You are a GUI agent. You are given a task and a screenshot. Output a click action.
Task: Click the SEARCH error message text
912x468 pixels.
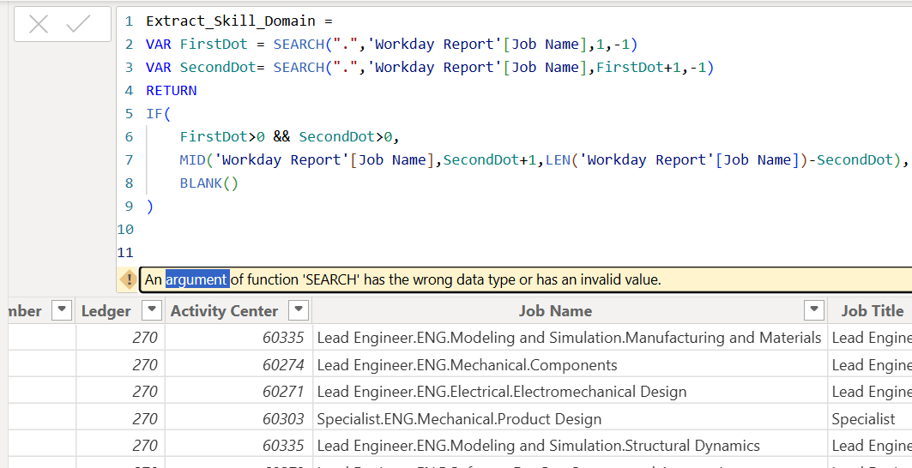402,279
